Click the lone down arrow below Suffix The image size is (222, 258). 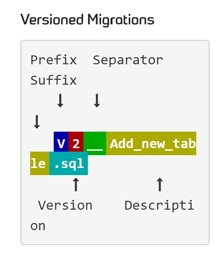pos(37,122)
